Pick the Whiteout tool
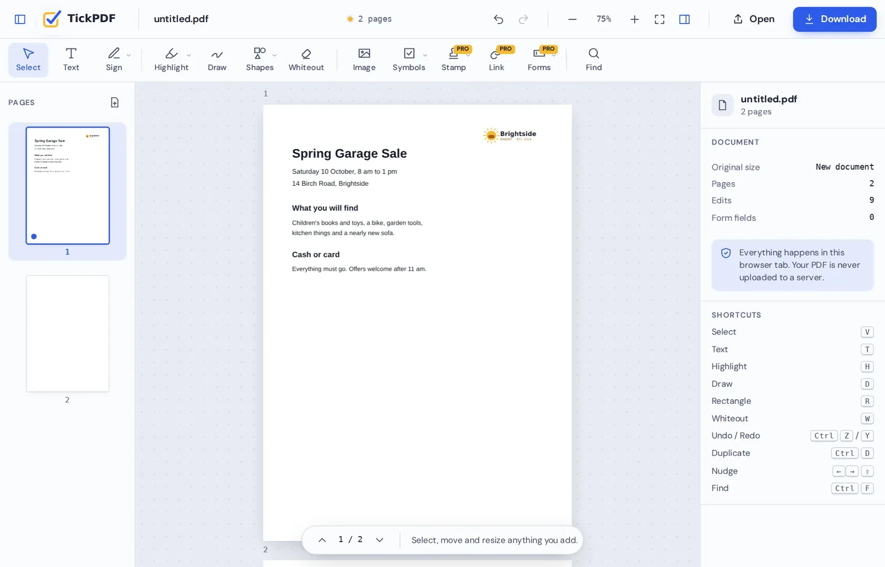Viewport: 885px width, 567px height. tap(306, 60)
